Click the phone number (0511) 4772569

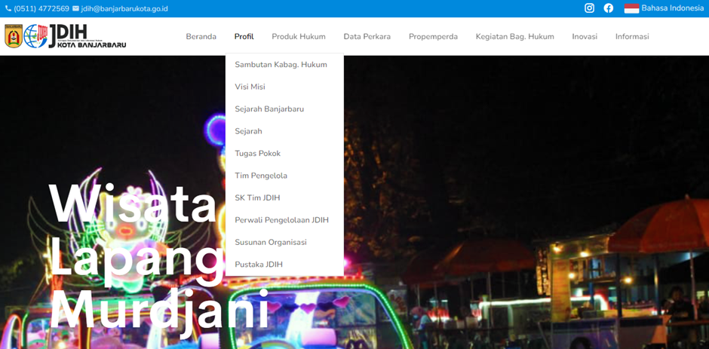[x=41, y=9]
